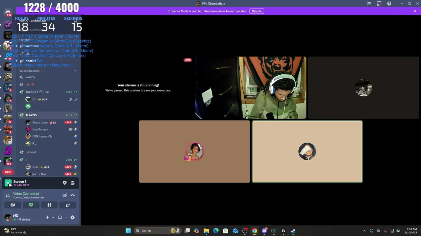Jump to NEW unread mentions pill
Viewport: 421px width, 236px height.
point(8,172)
